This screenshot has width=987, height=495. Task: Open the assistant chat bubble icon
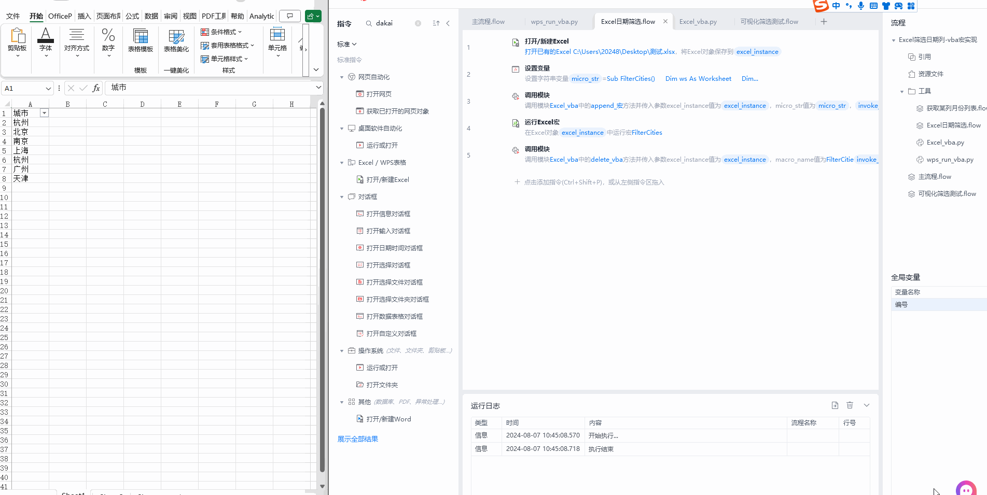click(966, 488)
